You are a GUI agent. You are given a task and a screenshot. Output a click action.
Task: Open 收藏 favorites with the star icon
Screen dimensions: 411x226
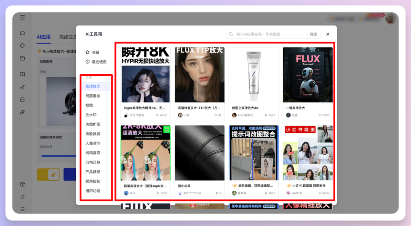click(x=92, y=52)
